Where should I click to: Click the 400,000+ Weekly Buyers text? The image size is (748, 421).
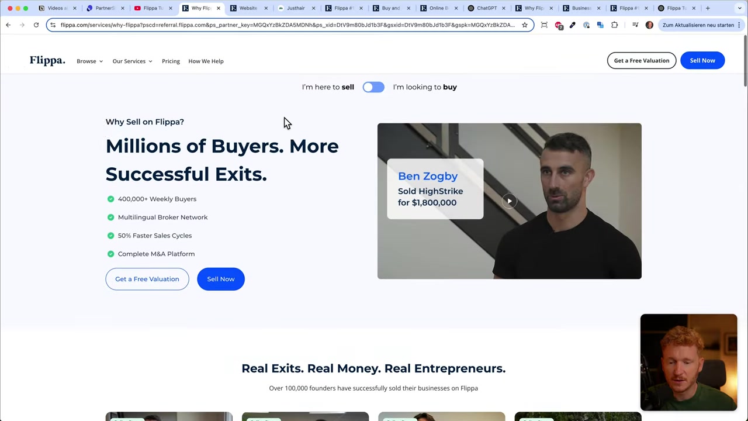point(157,199)
